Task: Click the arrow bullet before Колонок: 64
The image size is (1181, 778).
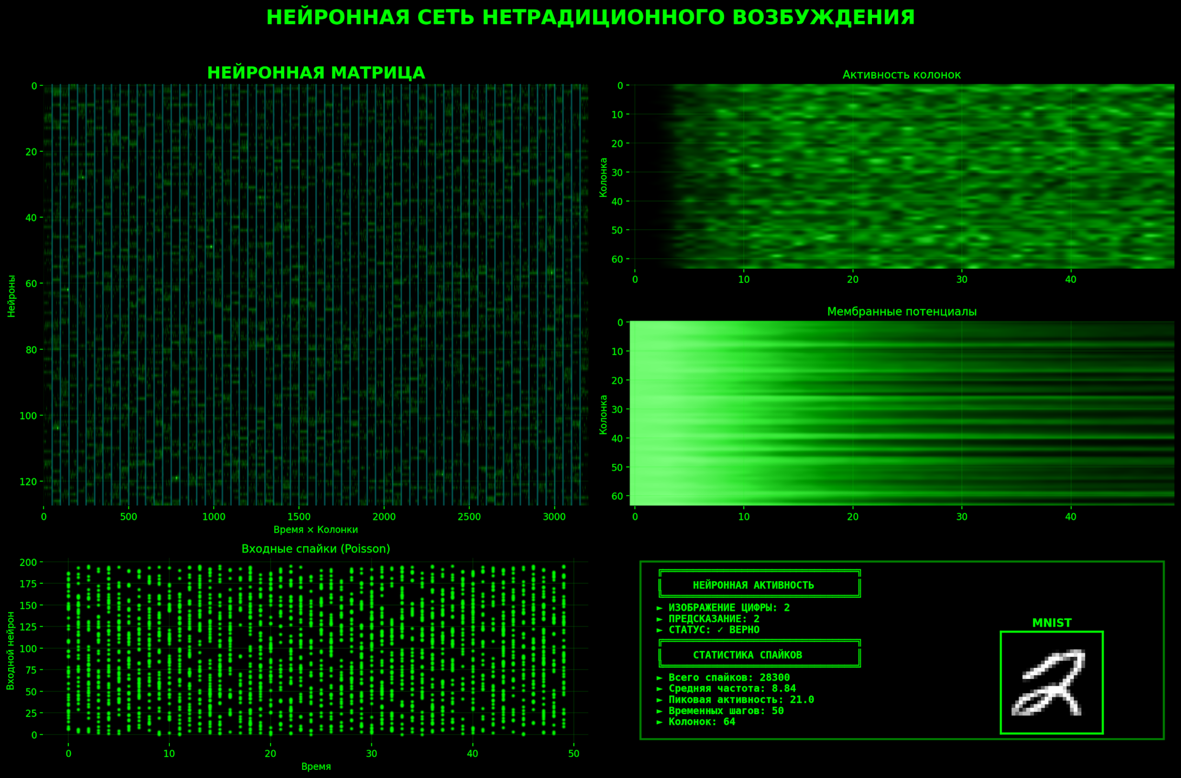Action: click(659, 722)
